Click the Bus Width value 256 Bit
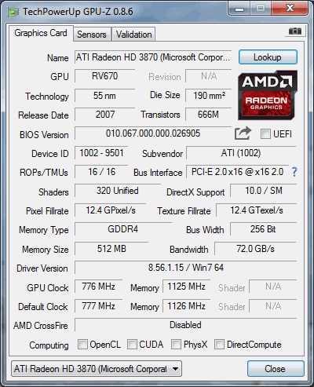Viewport: 314px width, 387px height. pyautogui.click(x=264, y=229)
